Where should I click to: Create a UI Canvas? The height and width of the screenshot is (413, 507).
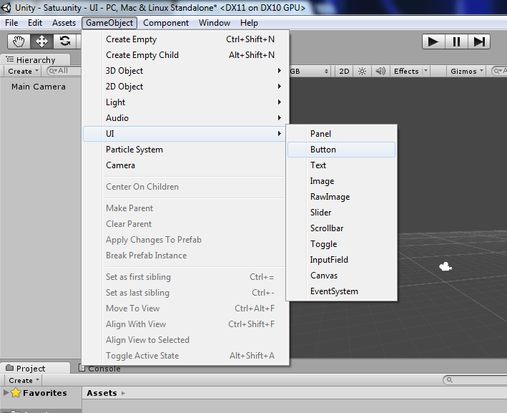pos(341,276)
